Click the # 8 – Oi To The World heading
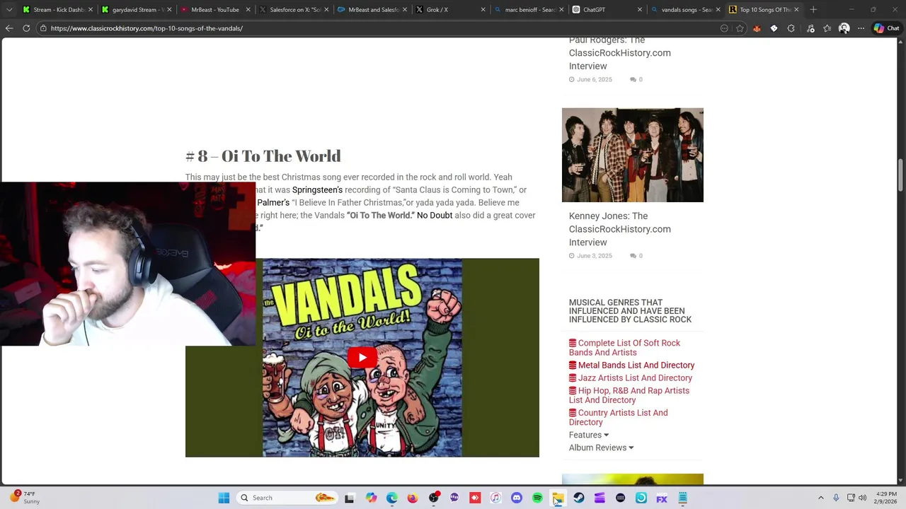 [263, 156]
